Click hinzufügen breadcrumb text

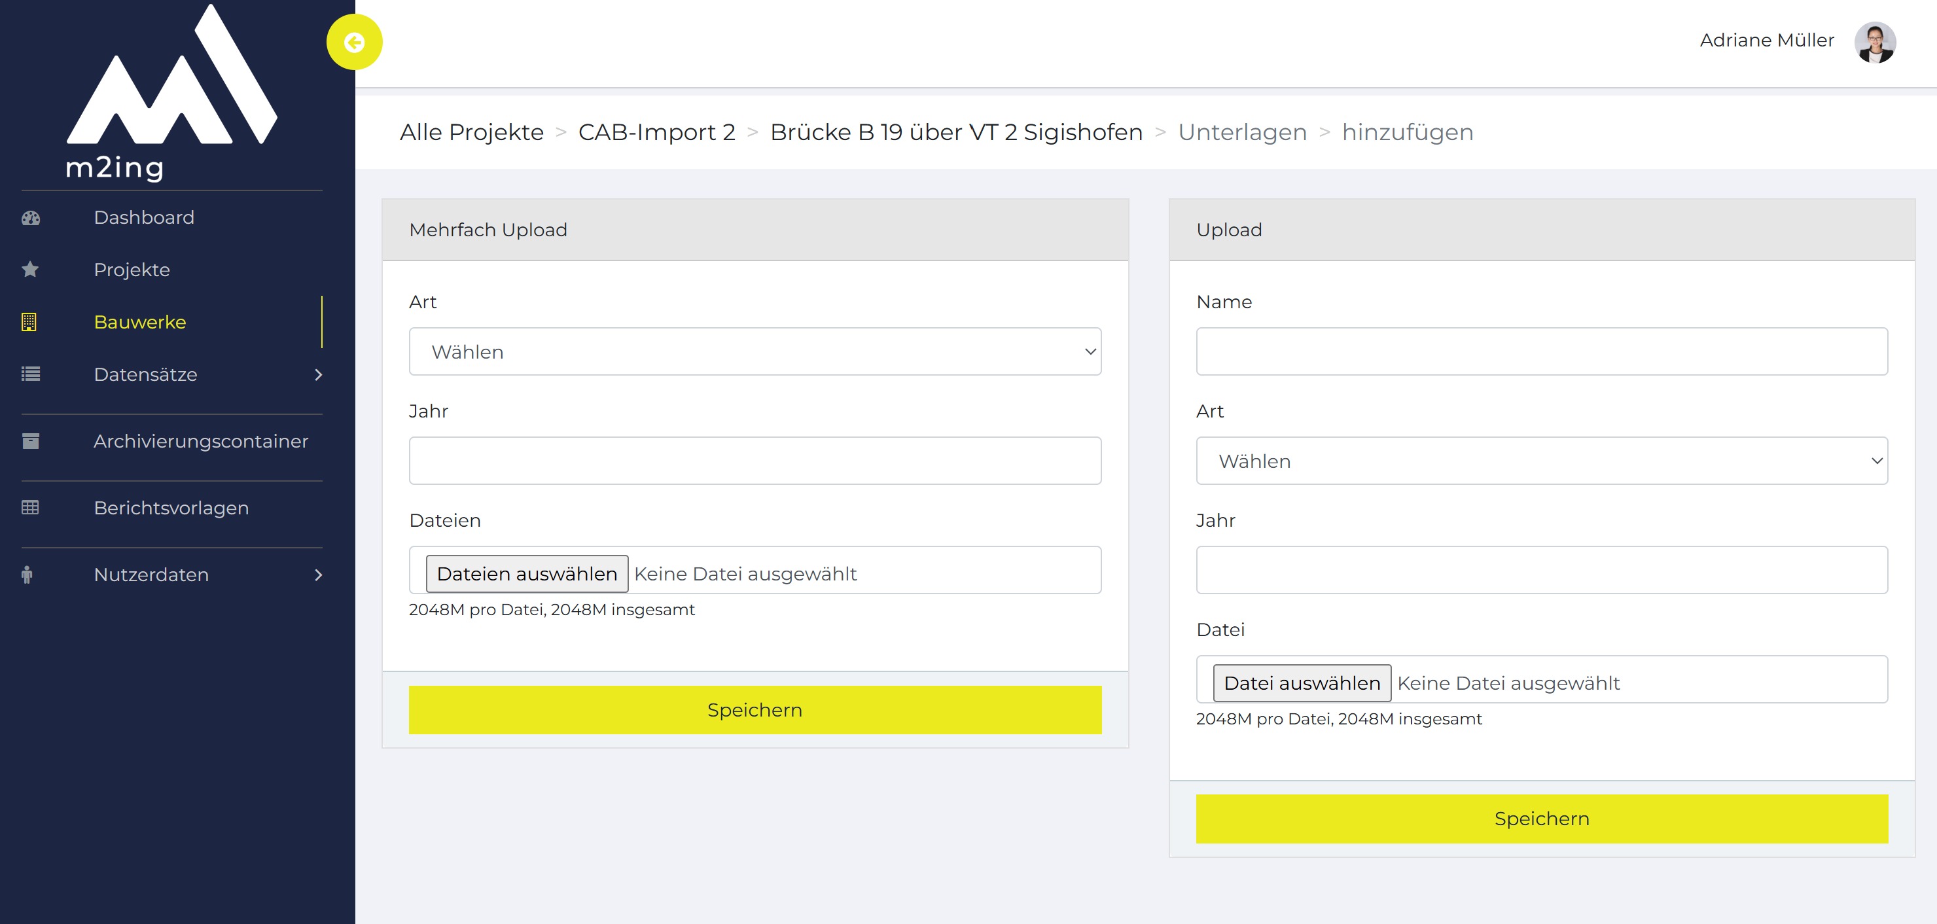point(1408,132)
